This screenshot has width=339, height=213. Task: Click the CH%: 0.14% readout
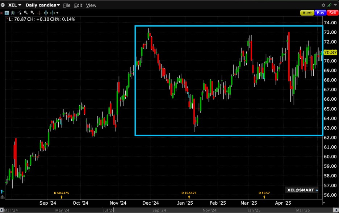click(x=62, y=19)
